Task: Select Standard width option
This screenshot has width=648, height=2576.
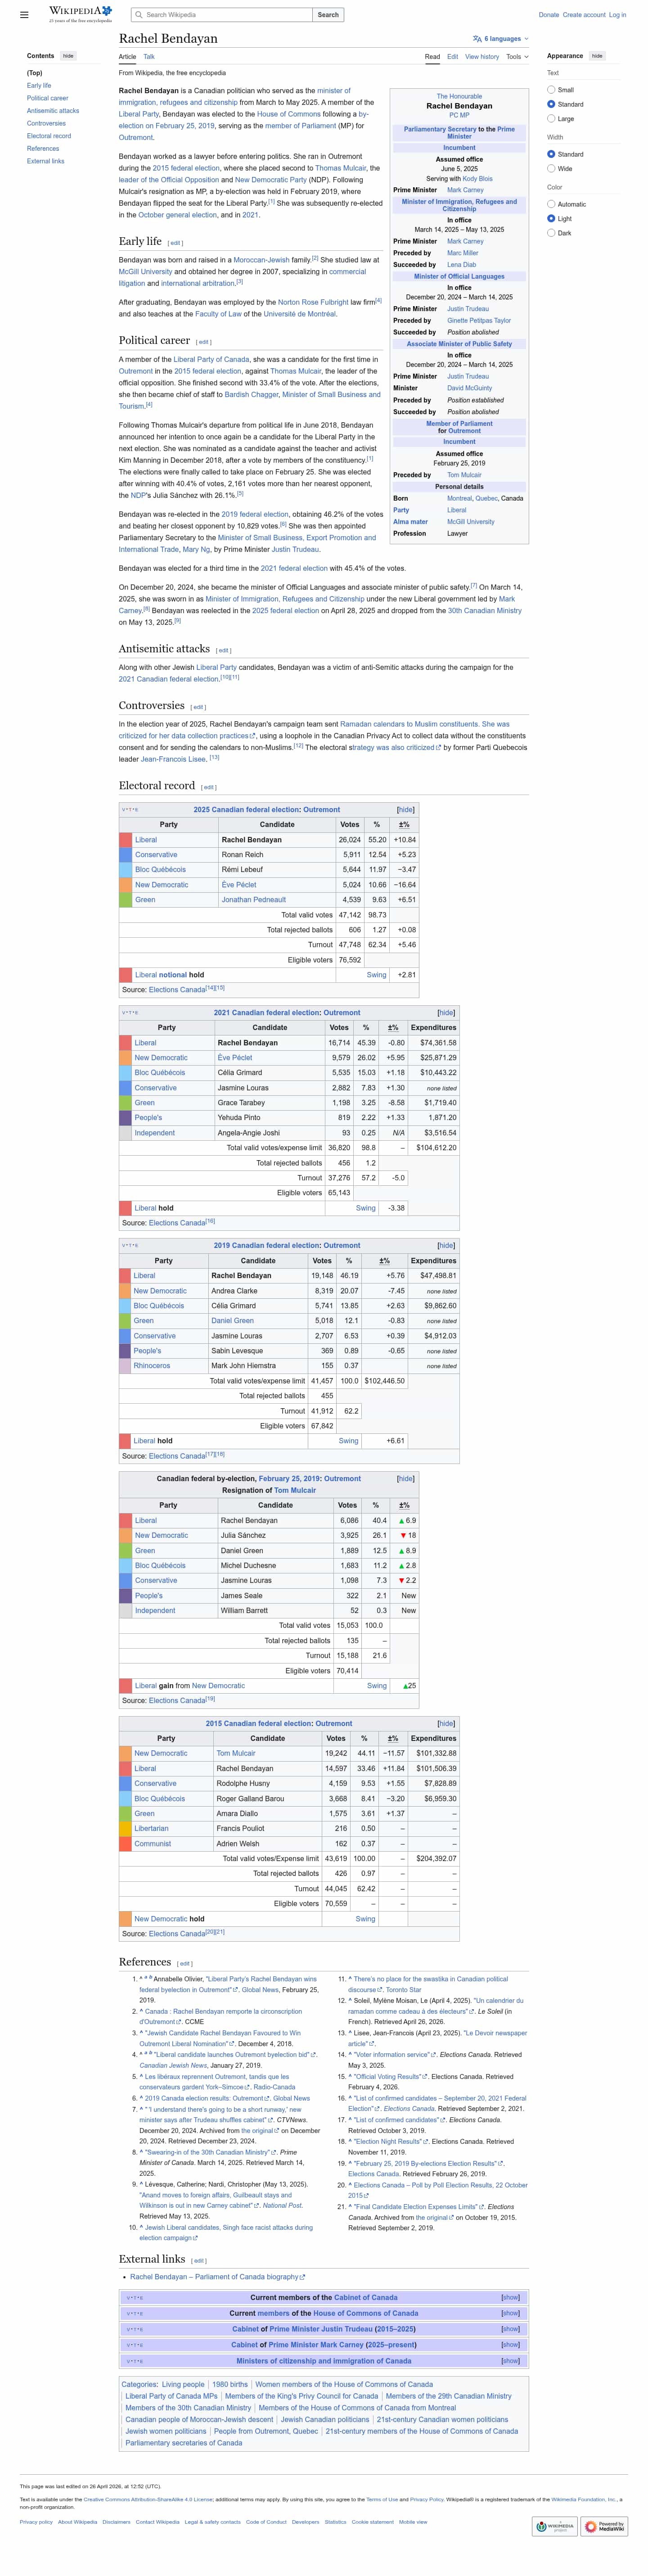Action: click(551, 154)
